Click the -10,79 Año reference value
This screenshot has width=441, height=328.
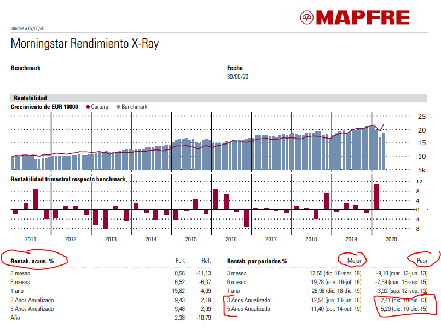[204, 318]
